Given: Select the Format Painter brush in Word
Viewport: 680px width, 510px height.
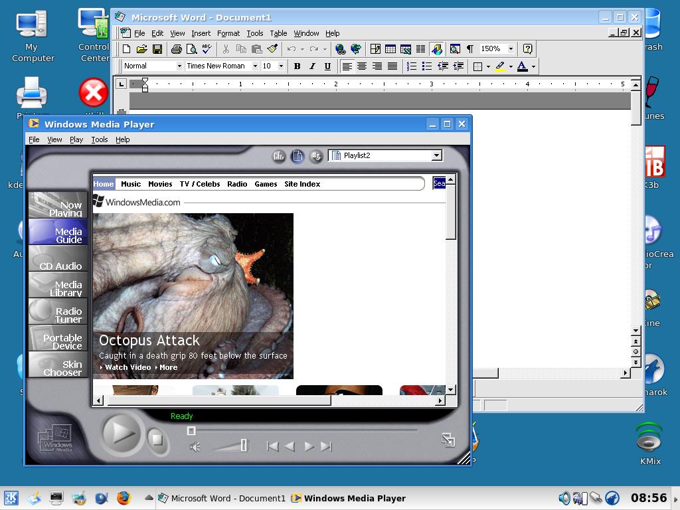Looking at the screenshot, I should point(272,49).
